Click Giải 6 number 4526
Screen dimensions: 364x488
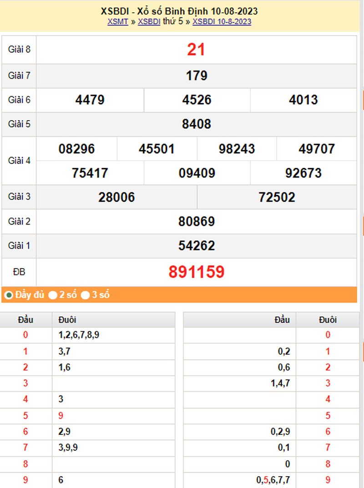197,100
